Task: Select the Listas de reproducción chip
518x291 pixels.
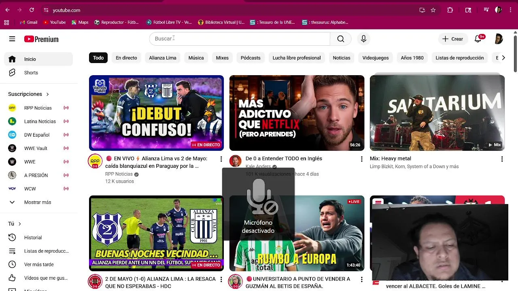Action: click(460, 58)
